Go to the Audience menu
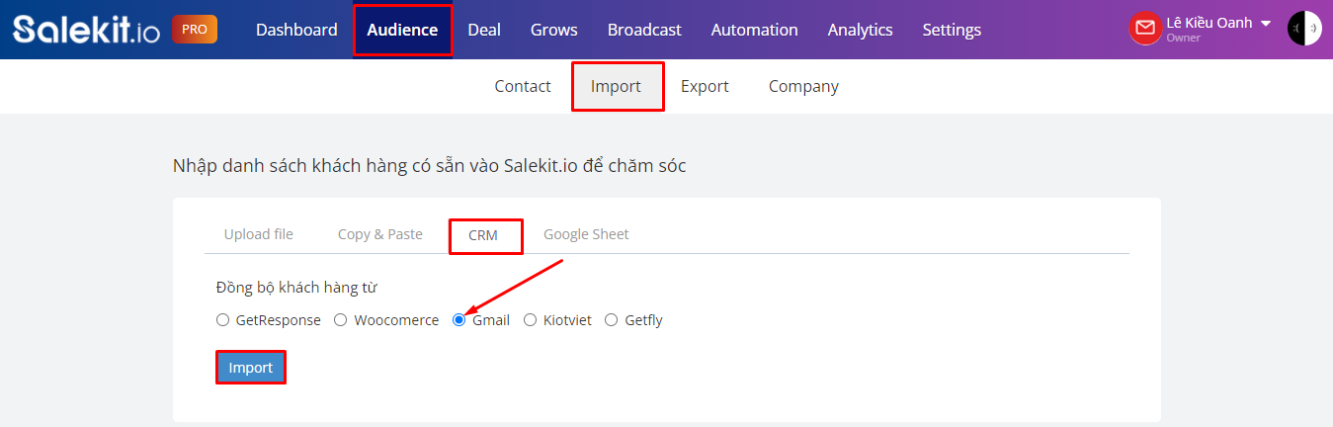Screen dimensions: 1333x427 [x=402, y=30]
